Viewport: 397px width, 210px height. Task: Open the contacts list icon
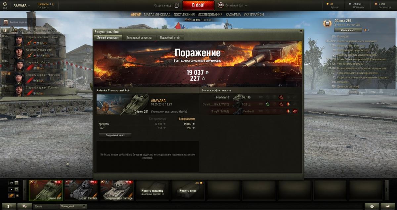[9, 206]
